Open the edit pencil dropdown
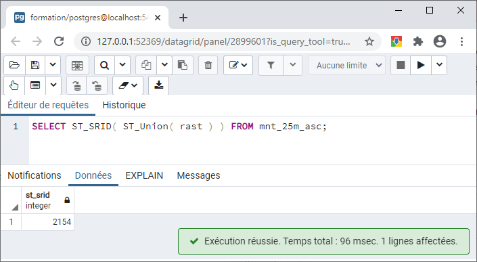 coord(238,65)
